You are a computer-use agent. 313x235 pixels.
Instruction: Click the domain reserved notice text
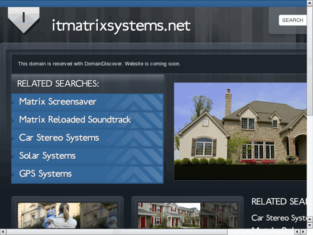pos(99,64)
